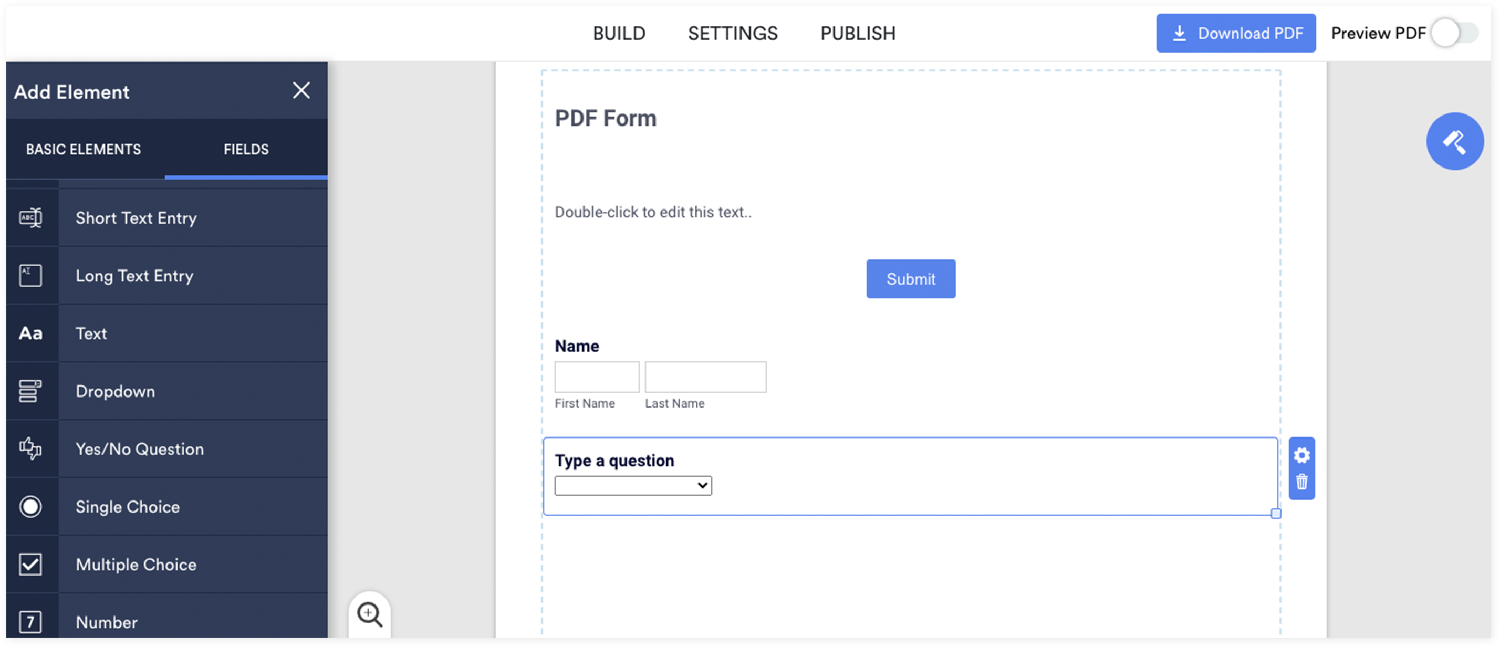1500x647 pixels.
Task: Click the Yes/No Question field icon
Action: pyautogui.click(x=29, y=448)
